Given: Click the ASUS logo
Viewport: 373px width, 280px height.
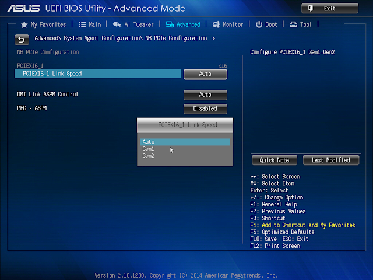Looking at the screenshot, I should click(x=23, y=9).
